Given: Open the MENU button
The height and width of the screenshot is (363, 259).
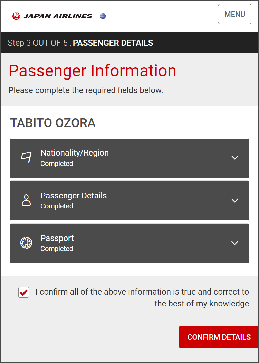Looking at the screenshot, I should point(234,14).
